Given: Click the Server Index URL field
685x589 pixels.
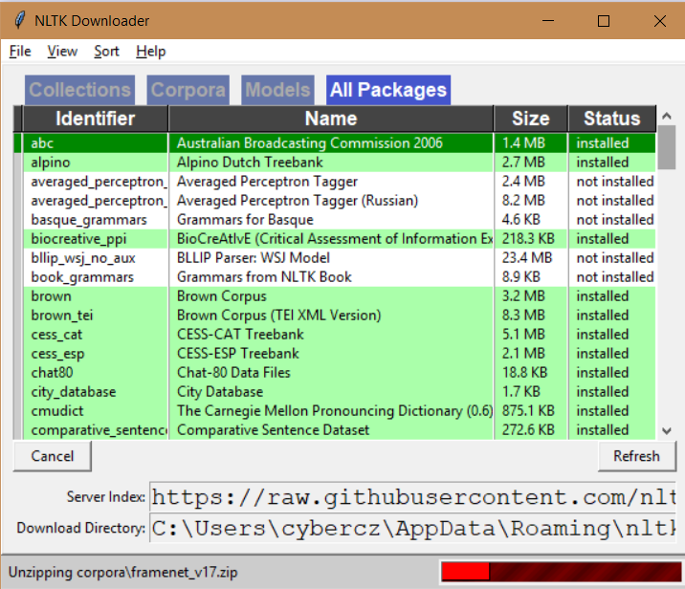Looking at the screenshot, I should click(413, 497).
